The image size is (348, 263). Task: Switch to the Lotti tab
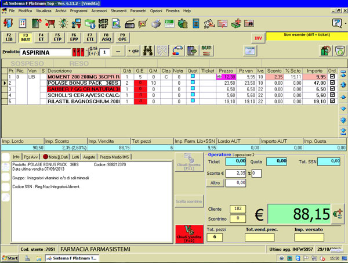[75, 157]
